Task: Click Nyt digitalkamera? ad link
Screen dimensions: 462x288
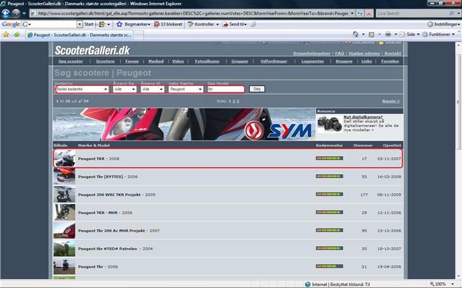Action: pos(363,117)
